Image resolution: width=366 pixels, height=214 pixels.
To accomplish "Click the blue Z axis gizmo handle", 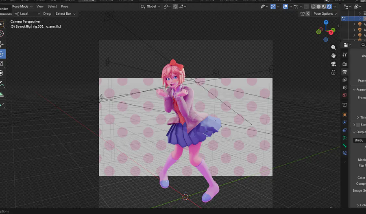I will pos(326,22).
